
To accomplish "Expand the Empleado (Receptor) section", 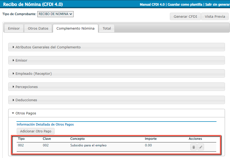I will coord(33,73).
